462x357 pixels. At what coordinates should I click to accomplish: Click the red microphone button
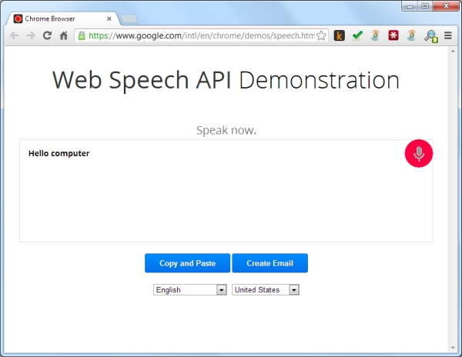tap(418, 153)
